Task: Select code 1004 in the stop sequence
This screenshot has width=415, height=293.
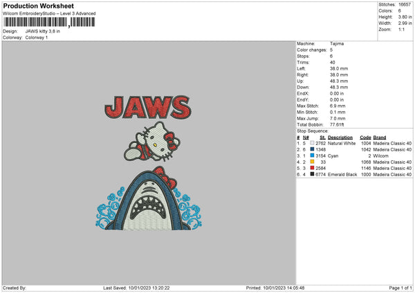Action: point(366,143)
